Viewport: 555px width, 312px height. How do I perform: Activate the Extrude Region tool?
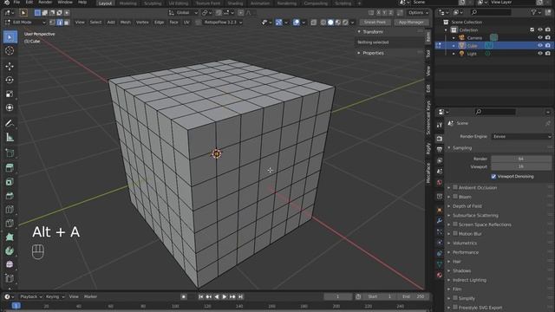coord(10,167)
